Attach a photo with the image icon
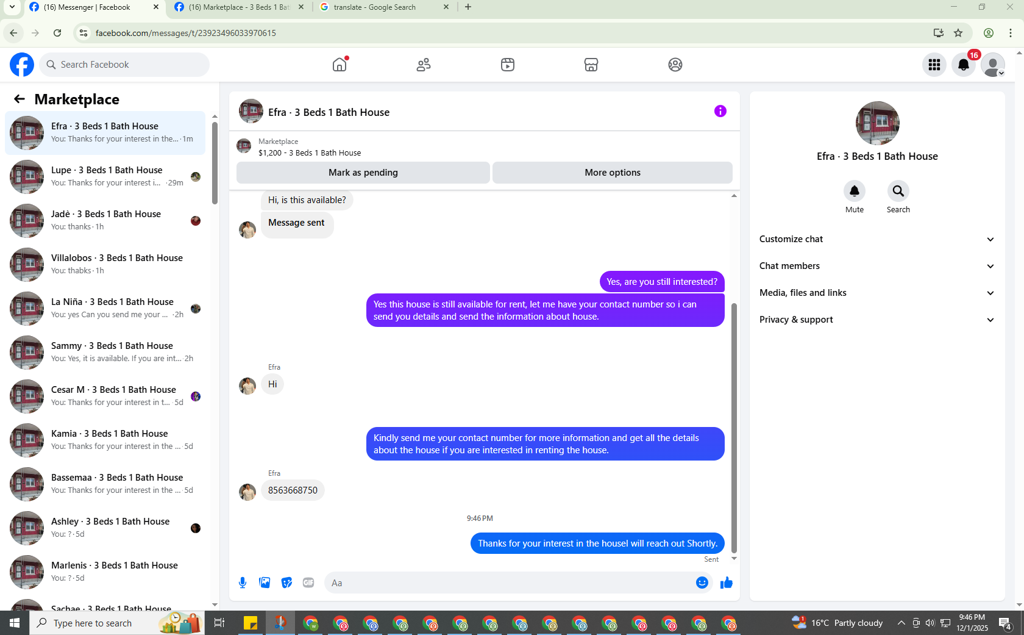Viewport: 1024px width, 635px height. 265,583
